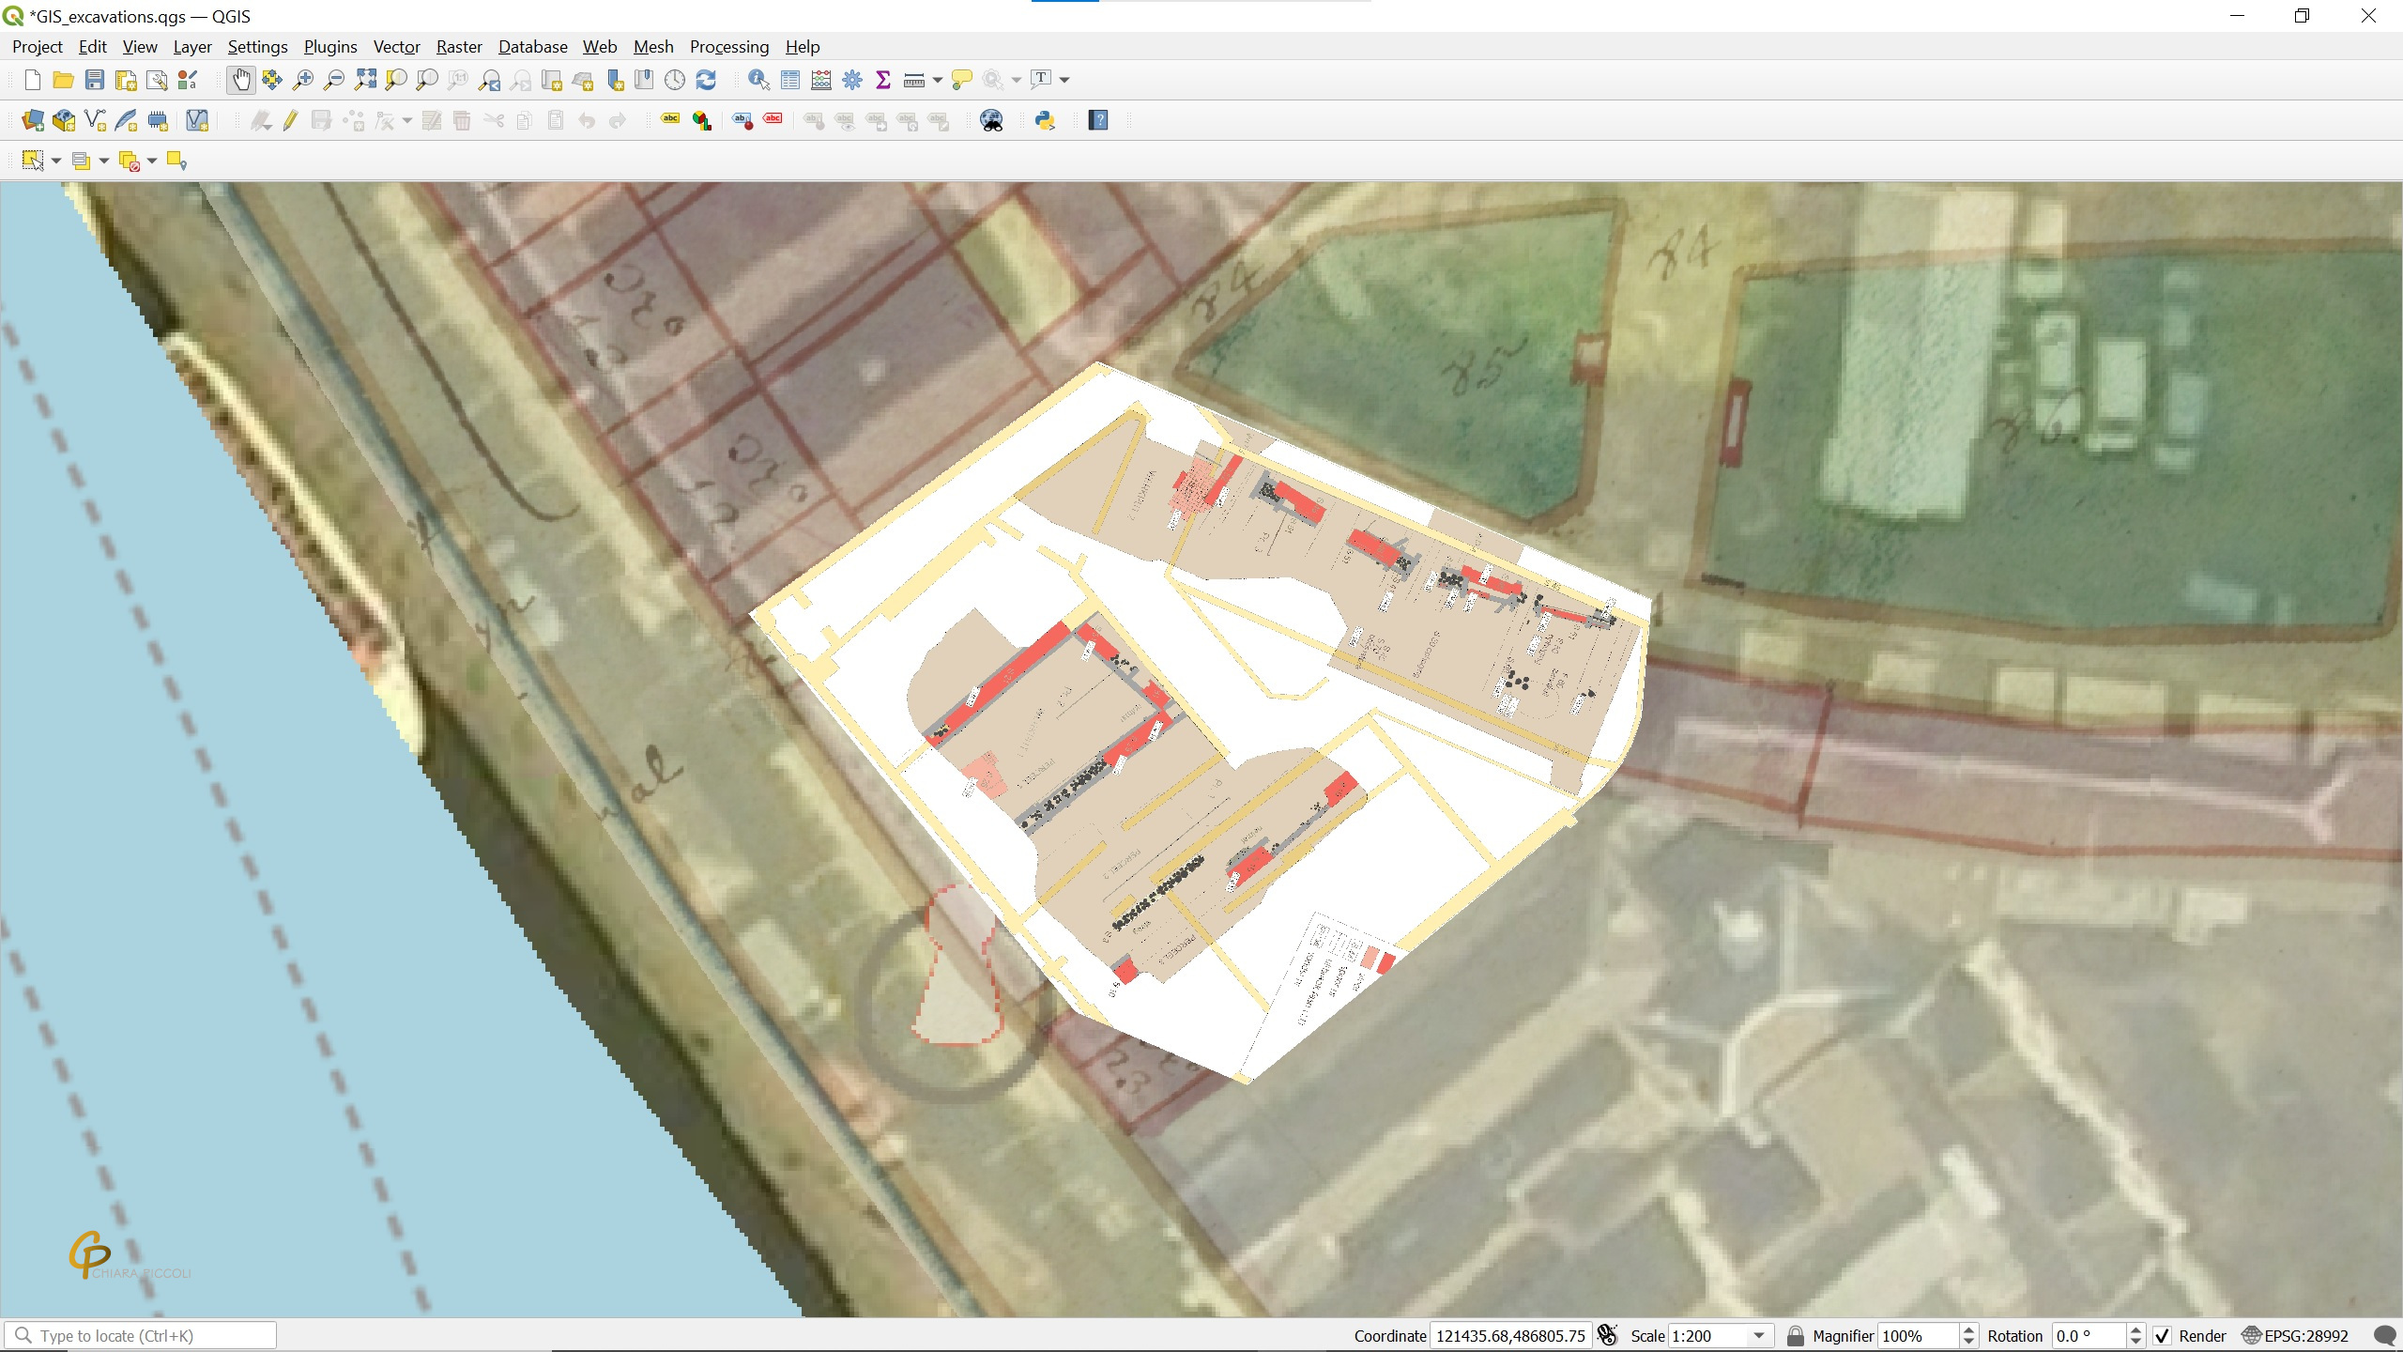Open Layer Labeling Options yellow abc icon

point(670,120)
